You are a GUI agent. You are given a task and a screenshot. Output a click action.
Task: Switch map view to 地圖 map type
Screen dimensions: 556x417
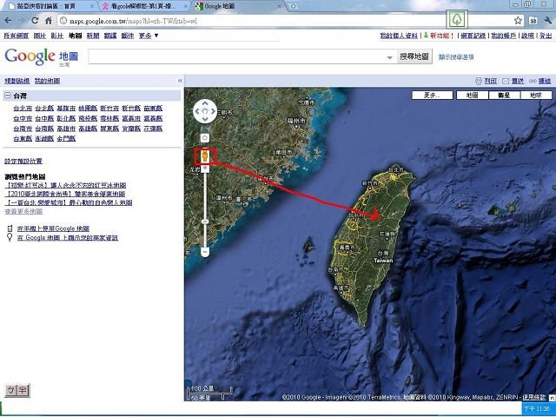[472, 95]
